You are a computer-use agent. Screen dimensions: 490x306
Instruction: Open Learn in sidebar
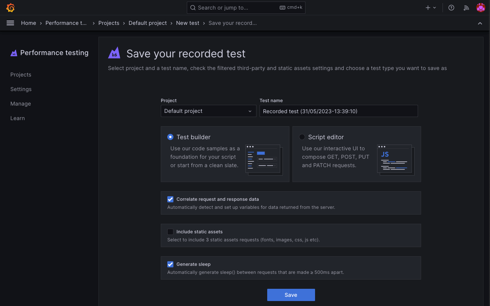tap(18, 118)
